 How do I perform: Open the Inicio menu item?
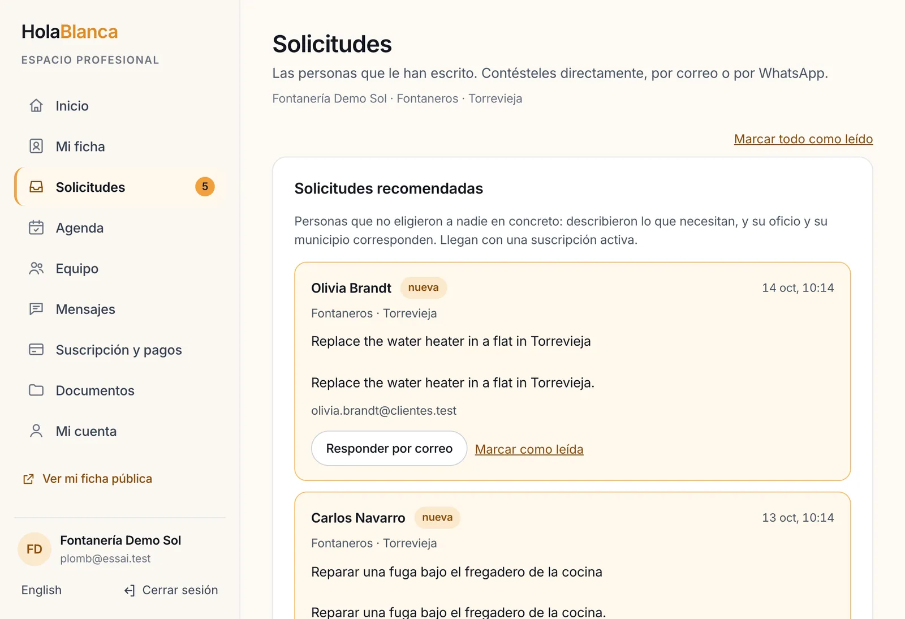coord(120,106)
